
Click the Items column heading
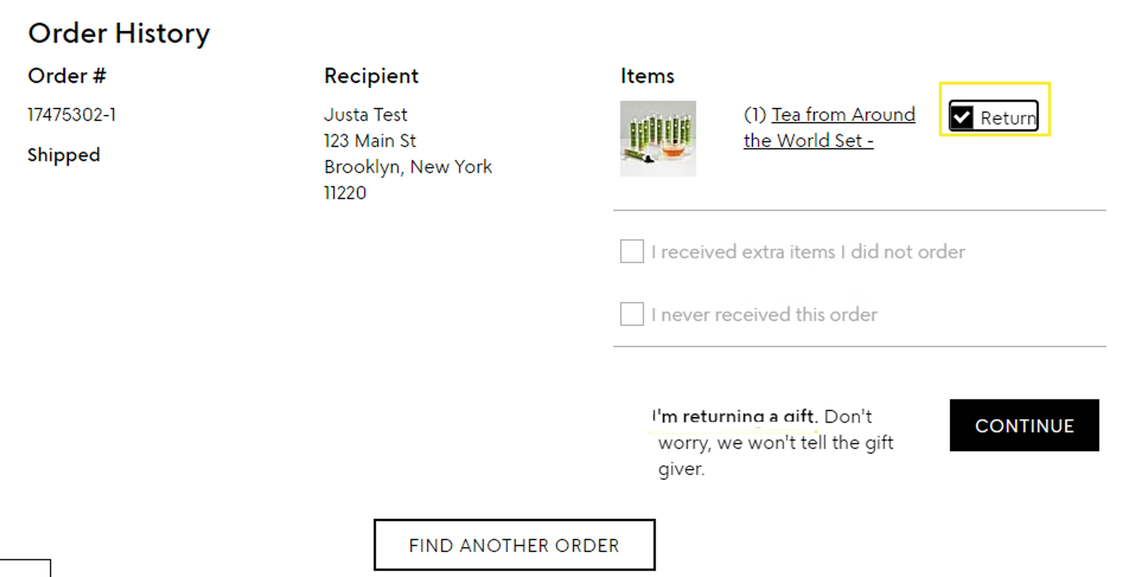point(647,76)
